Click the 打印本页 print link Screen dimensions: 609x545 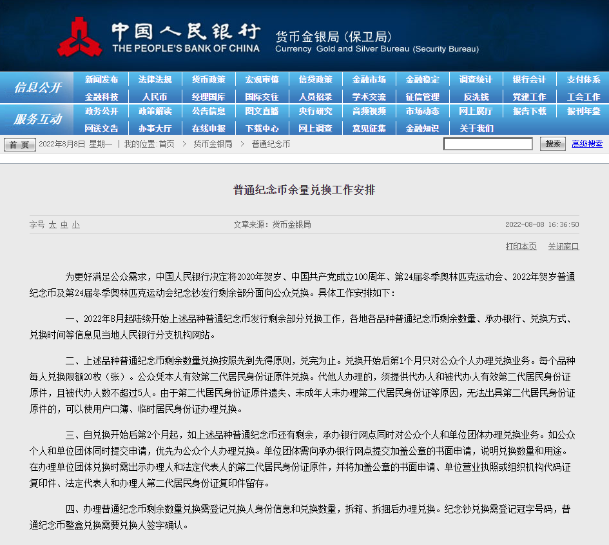(521, 246)
